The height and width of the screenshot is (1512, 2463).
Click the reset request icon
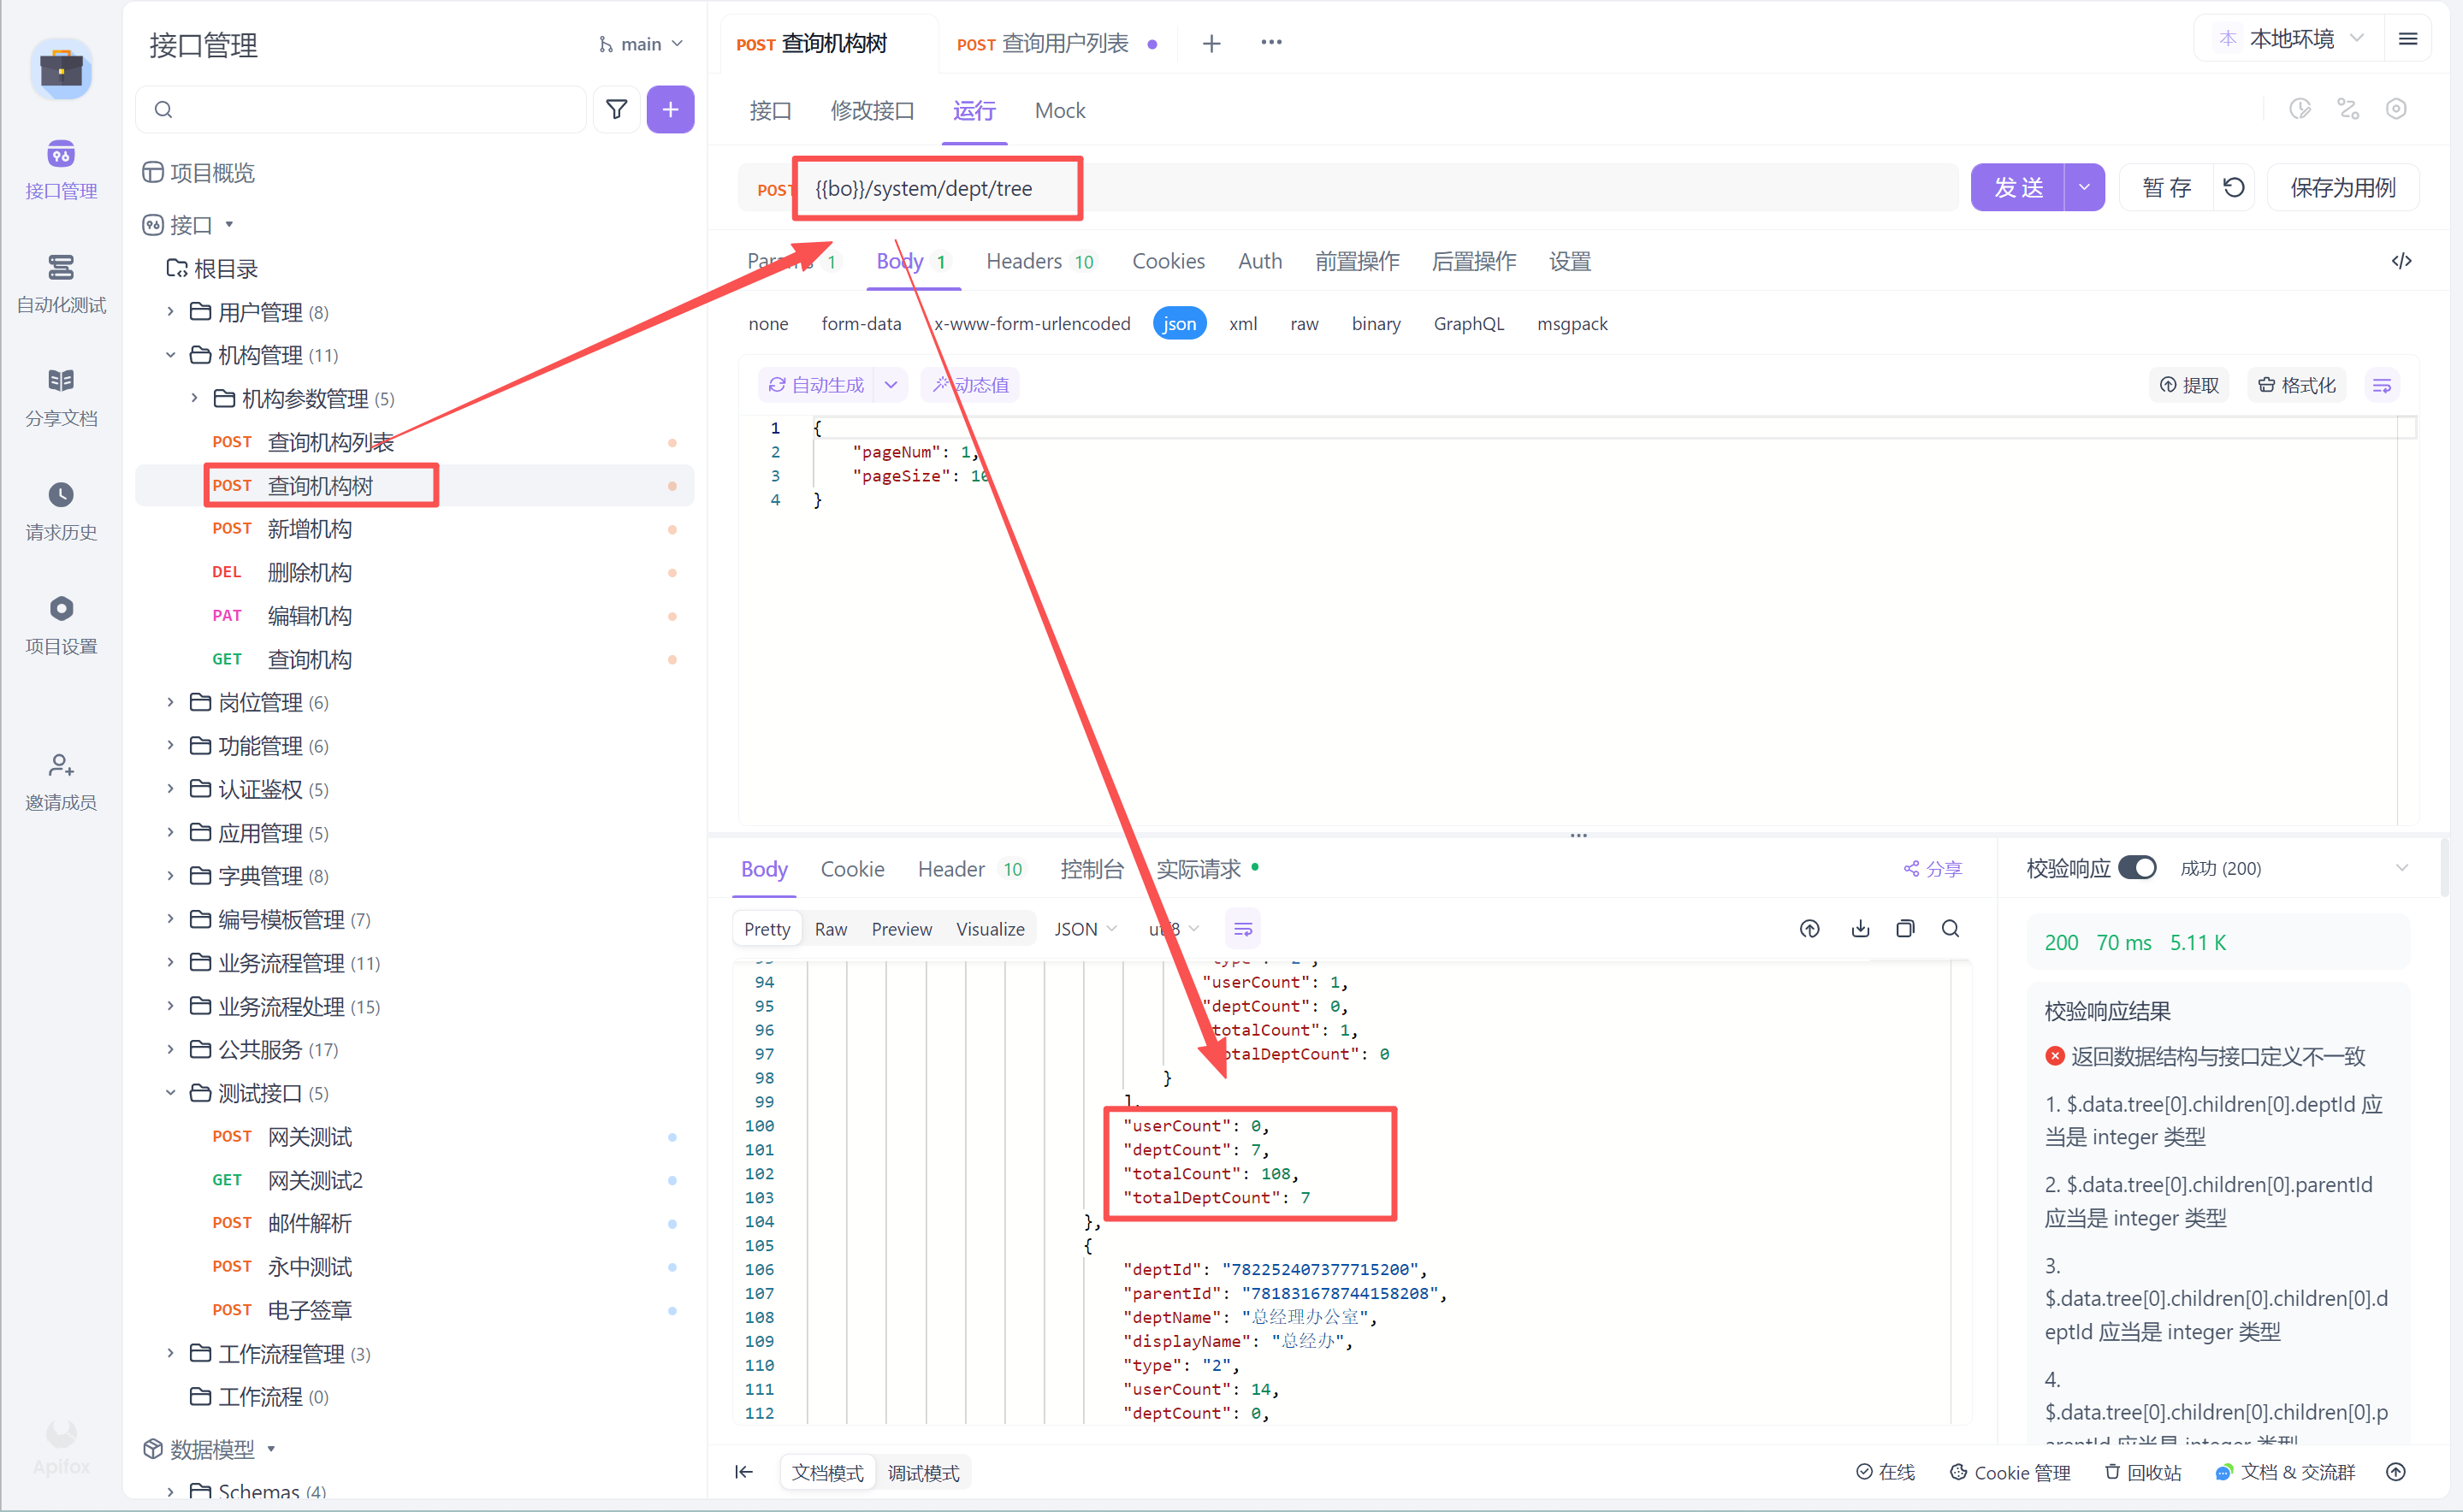coord(2234,187)
